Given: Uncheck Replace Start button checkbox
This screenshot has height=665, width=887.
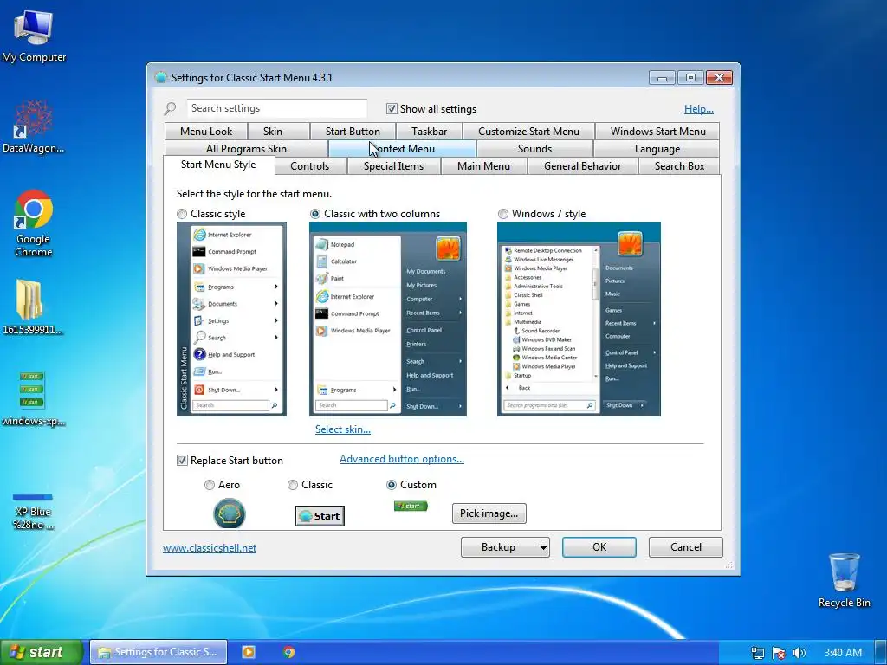Looking at the screenshot, I should point(182,461).
